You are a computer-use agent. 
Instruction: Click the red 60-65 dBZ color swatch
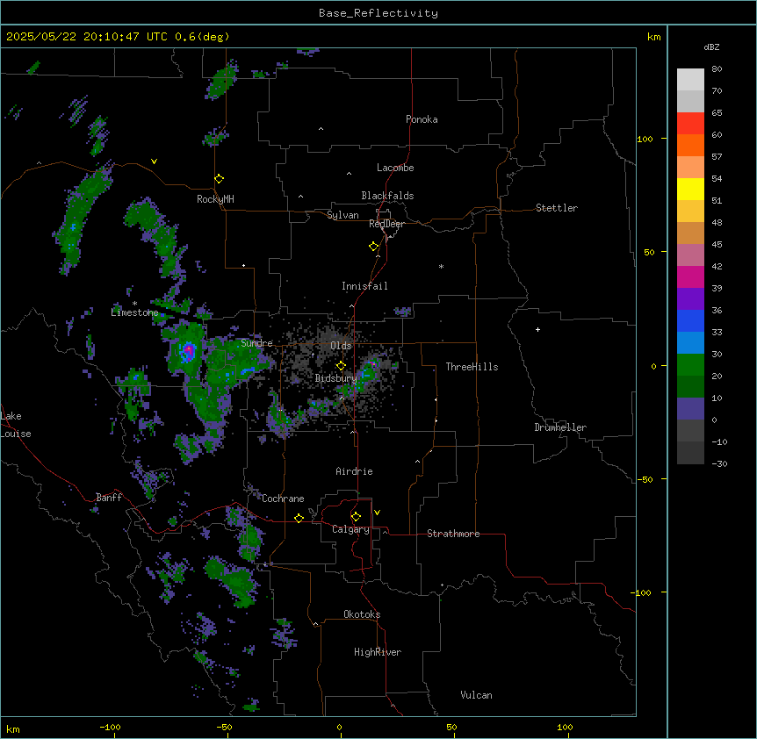[x=690, y=124]
